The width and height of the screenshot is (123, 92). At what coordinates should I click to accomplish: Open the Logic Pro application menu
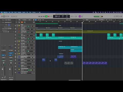coord(6,12)
